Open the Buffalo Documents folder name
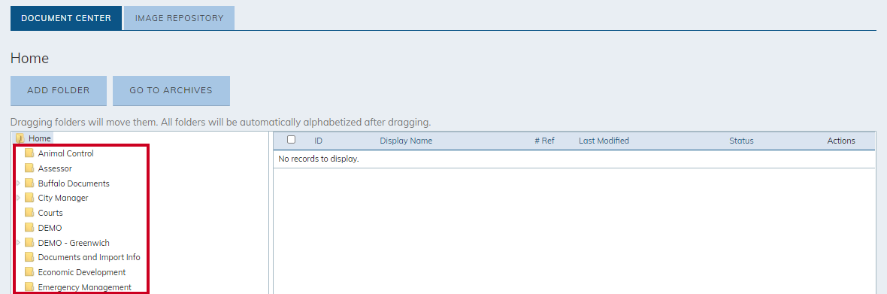This screenshot has width=887, height=294. click(x=74, y=183)
